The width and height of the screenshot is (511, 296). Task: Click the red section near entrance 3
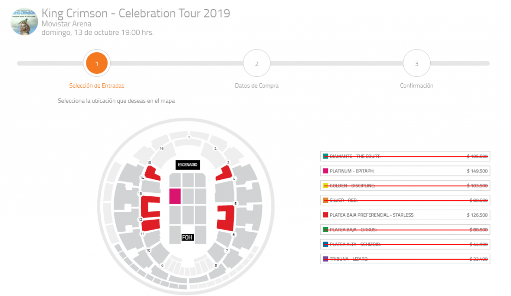[224, 173]
